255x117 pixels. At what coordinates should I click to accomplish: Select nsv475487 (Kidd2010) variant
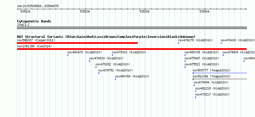[x=202, y=58]
